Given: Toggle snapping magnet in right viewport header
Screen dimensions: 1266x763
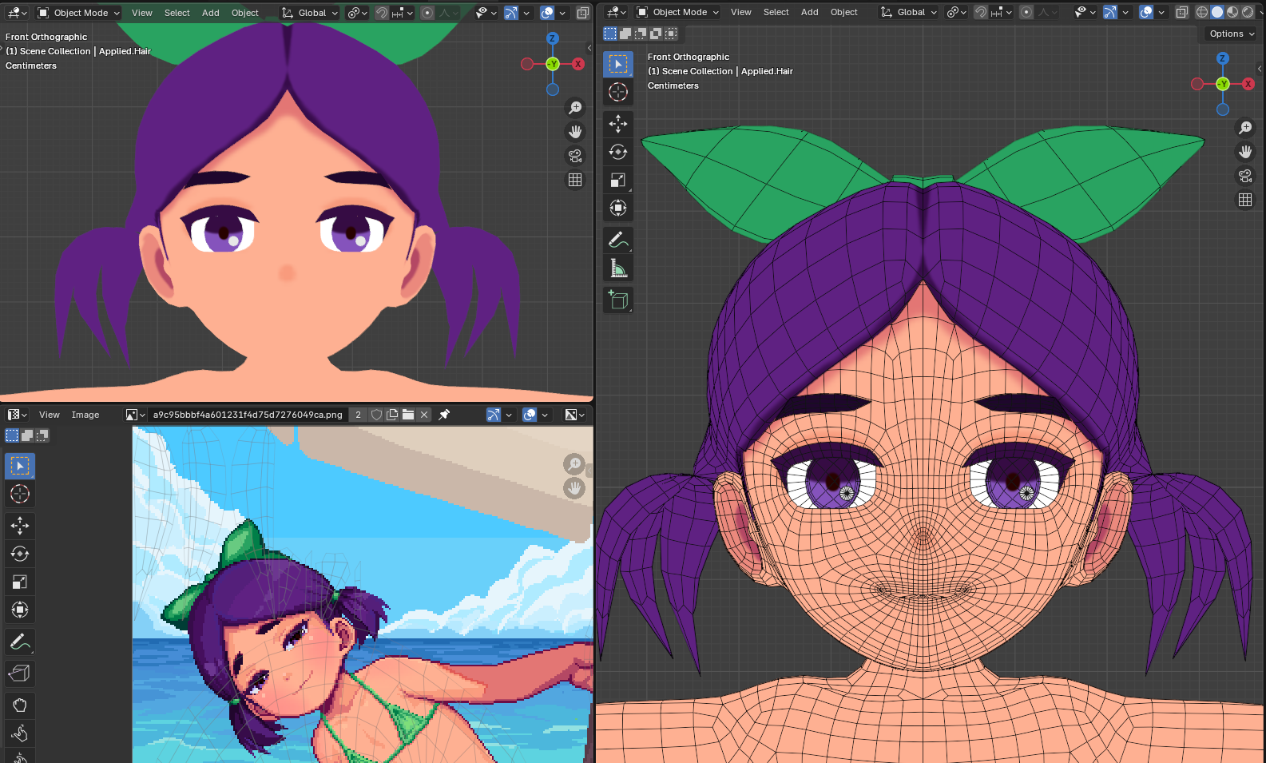Looking at the screenshot, I should click(981, 12).
